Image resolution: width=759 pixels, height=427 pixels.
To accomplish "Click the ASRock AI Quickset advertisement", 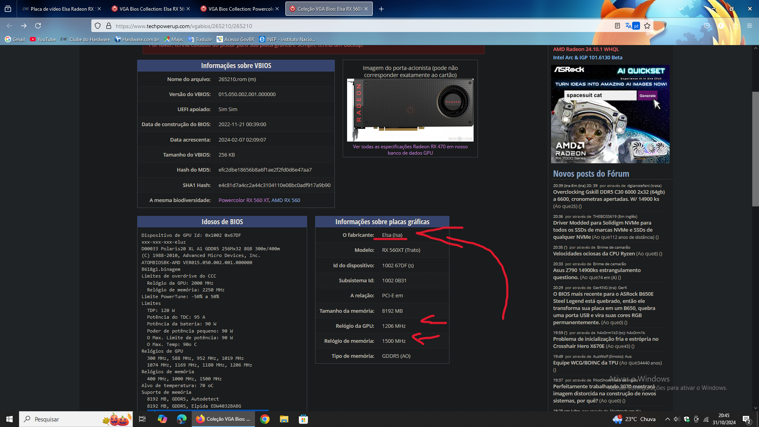I will point(610,114).
